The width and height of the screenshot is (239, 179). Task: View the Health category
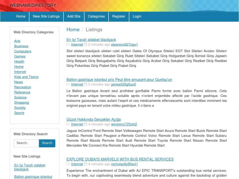pos(19,62)
